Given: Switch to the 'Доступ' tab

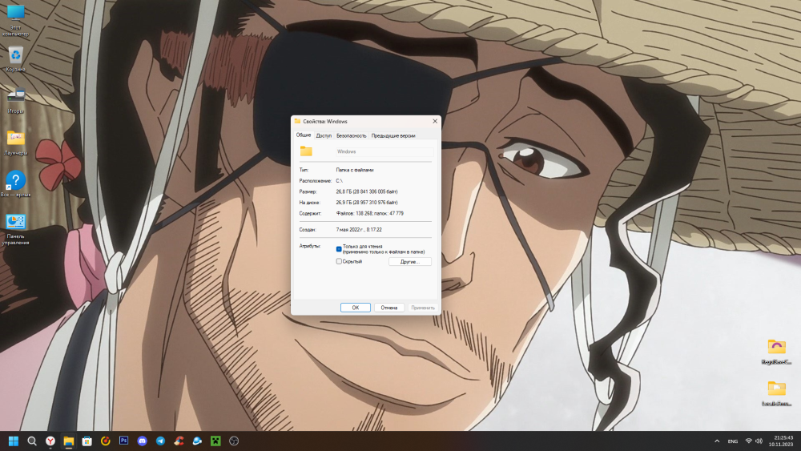Looking at the screenshot, I should 324,135.
